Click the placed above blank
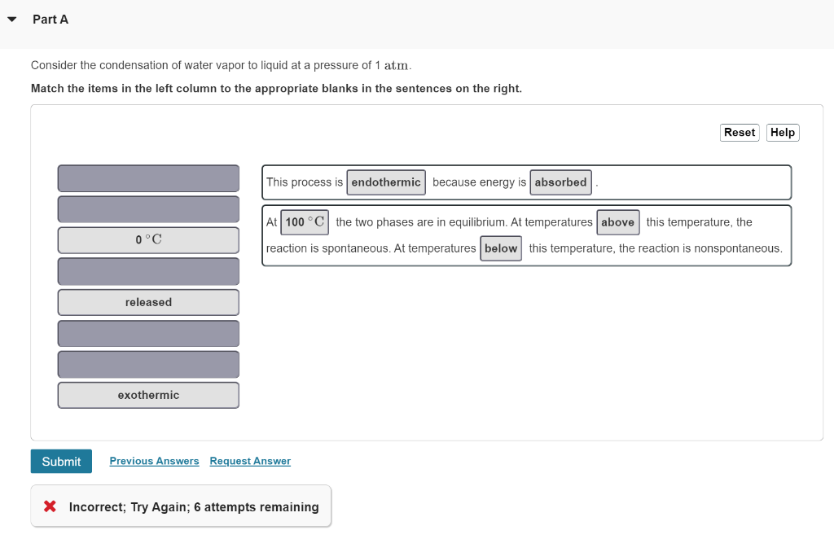The image size is (834, 539). pyautogui.click(x=617, y=222)
